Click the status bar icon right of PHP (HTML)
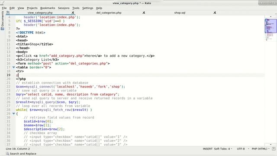277x156 pixels. tap(274, 149)
